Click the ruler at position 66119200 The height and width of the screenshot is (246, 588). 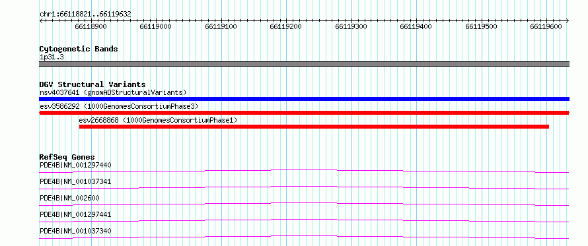[x=286, y=26]
